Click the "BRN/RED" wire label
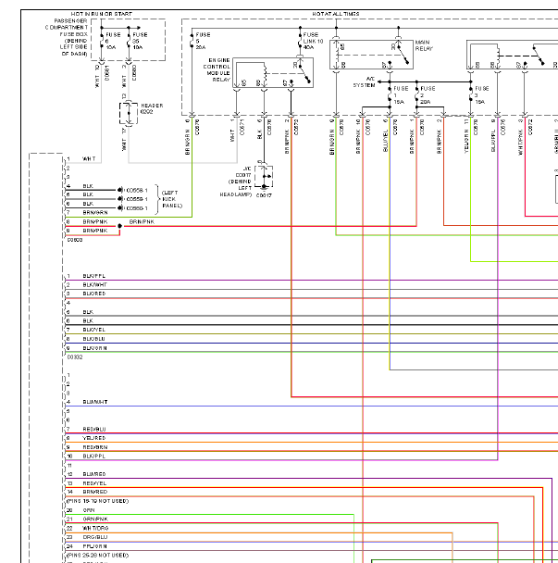 [95, 492]
